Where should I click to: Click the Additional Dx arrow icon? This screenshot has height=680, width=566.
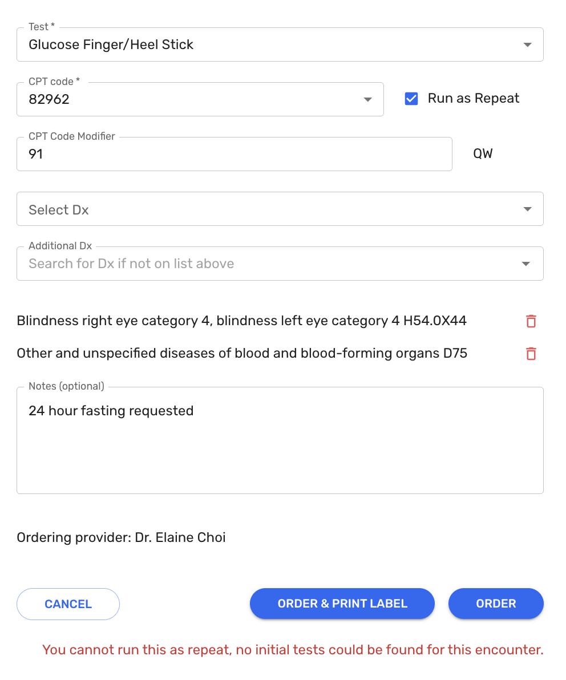[x=525, y=264]
